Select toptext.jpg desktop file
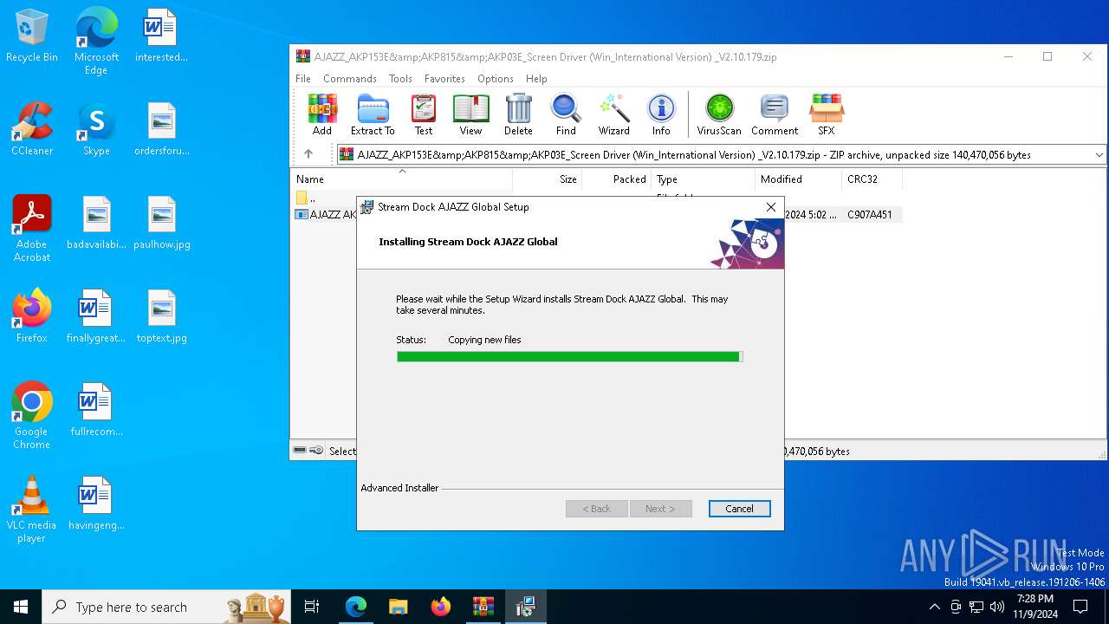This screenshot has width=1109, height=624. (x=162, y=315)
